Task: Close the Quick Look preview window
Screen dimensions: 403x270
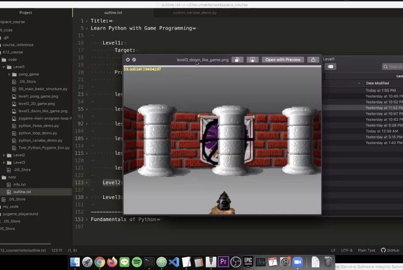Action: coord(128,60)
